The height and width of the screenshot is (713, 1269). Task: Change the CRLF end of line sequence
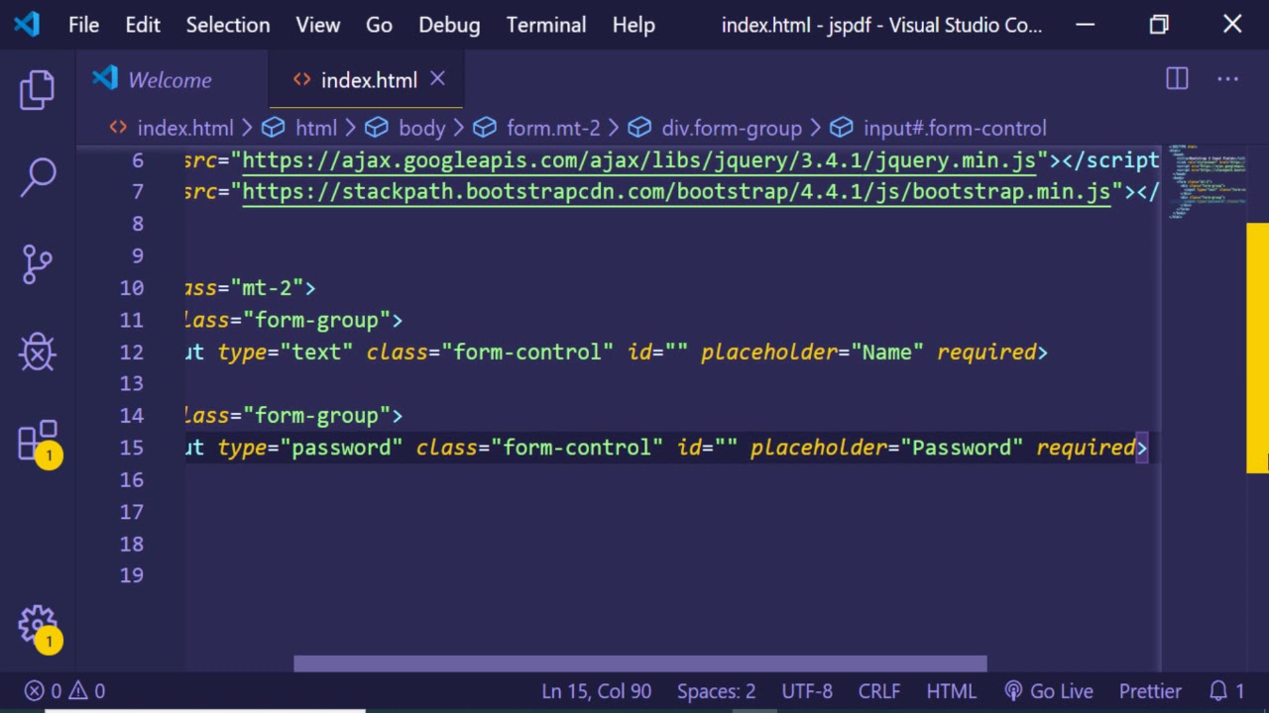coord(878,691)
